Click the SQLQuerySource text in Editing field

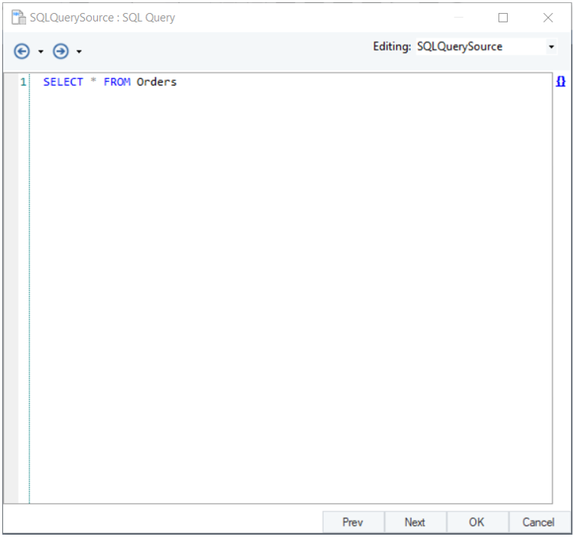click(x=460, y=47)
